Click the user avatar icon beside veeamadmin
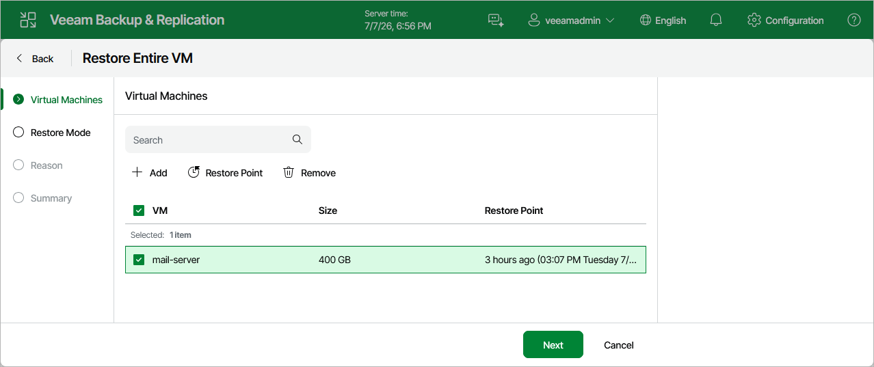 pyautogui.click(x=534, y=21)
